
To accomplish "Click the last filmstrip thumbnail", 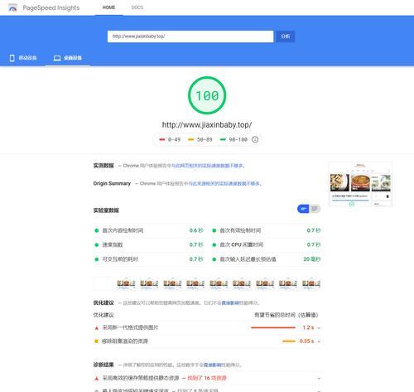I will tap(311, 283).
